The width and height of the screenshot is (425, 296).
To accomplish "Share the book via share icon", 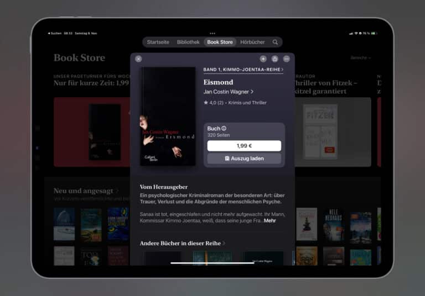I will [x=274, y=59].
